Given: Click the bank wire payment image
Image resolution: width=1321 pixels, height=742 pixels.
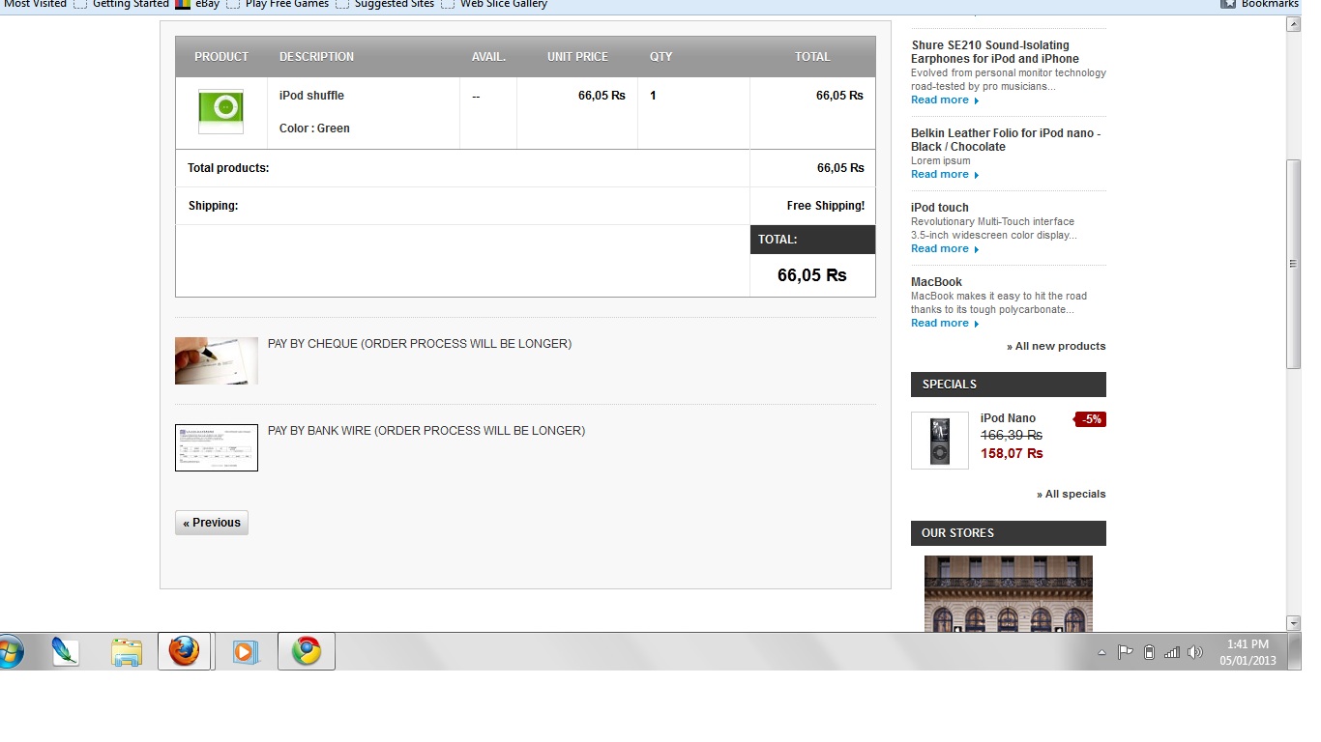Looking at the screenshot, I should (217, 447).
